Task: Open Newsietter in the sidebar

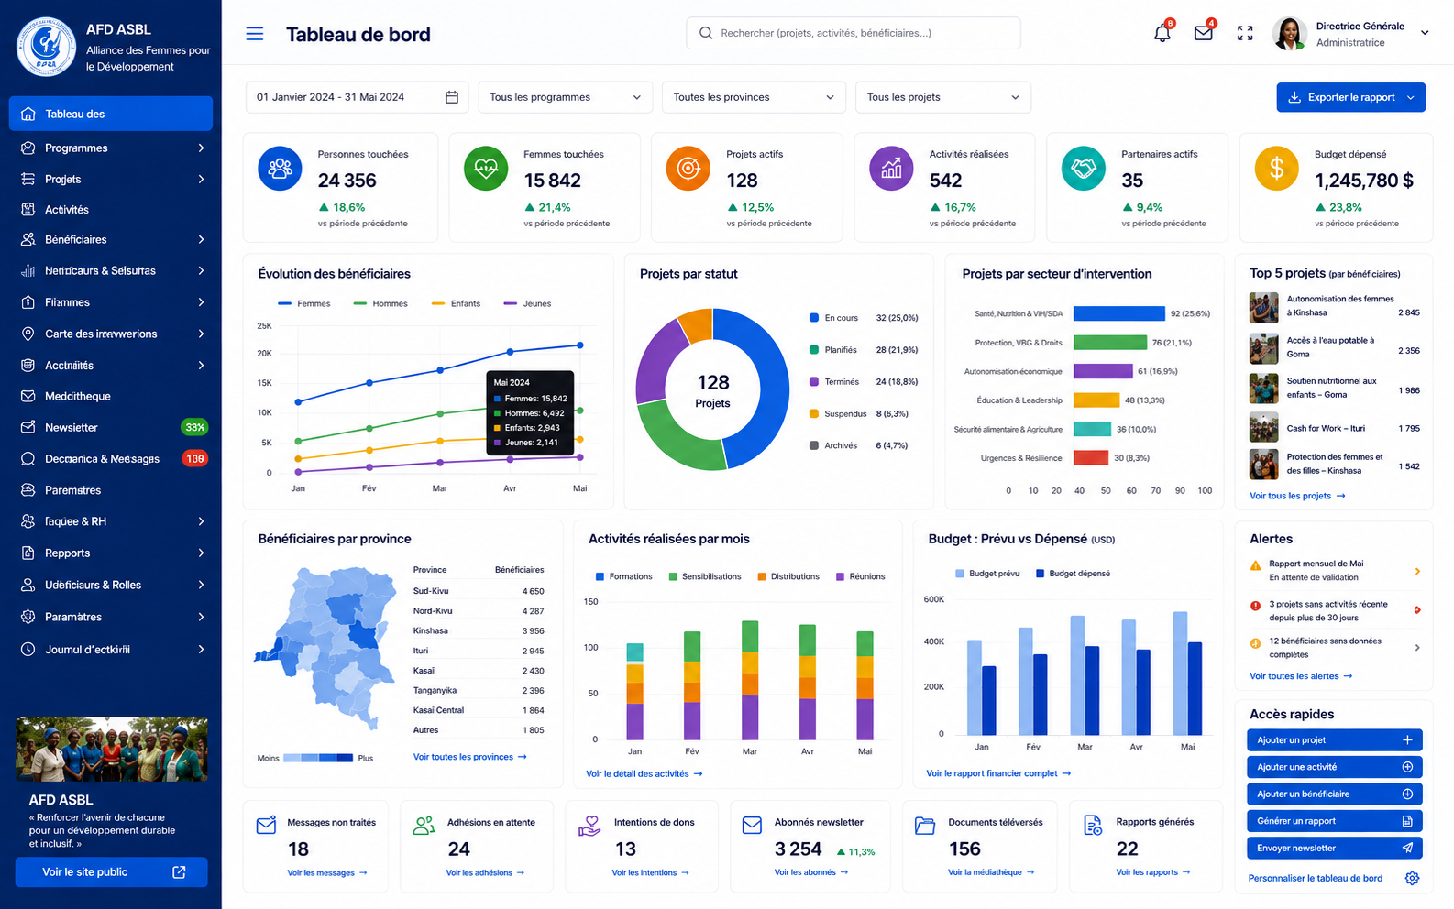Action: (111, 427)
